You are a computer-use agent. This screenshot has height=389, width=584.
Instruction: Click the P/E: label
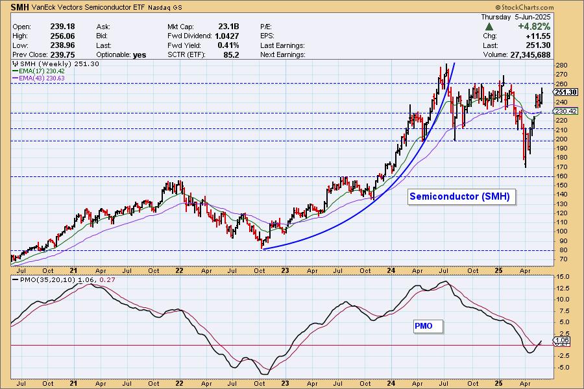[266, 27]
